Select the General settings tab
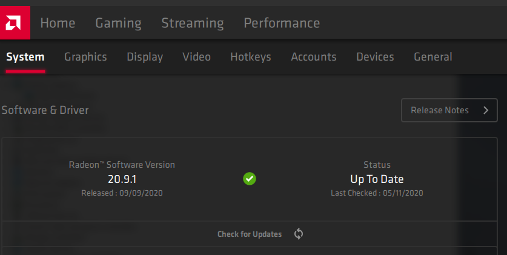Viewport: 507px width, 255px height. 433,57
